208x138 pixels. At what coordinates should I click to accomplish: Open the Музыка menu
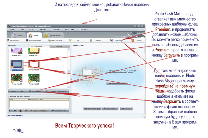click(43, 29)
